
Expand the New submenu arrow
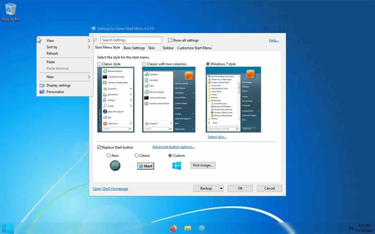coord(89,77)
